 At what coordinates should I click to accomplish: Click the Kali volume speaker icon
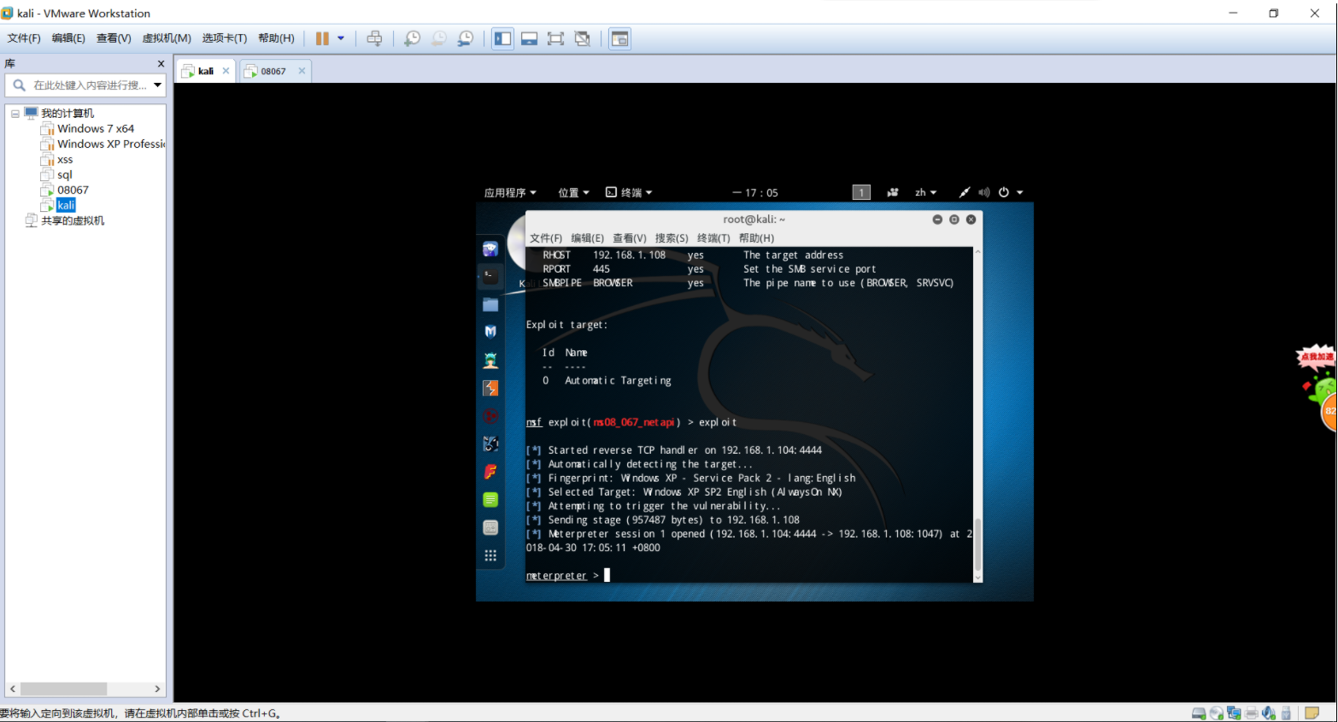coord(983,193)
